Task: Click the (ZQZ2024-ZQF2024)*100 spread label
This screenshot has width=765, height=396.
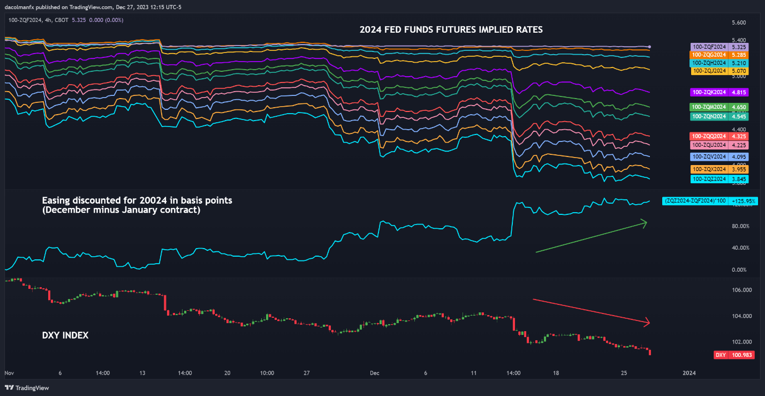Action: (709, 201)
